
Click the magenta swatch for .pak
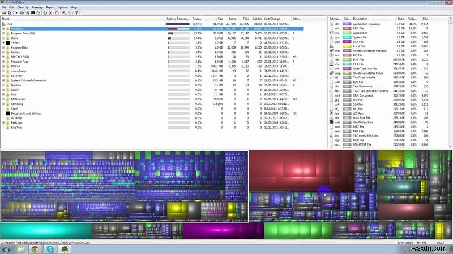click(347, 42)
